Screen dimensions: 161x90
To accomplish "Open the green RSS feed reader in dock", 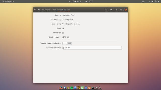I will click(82, 88).
